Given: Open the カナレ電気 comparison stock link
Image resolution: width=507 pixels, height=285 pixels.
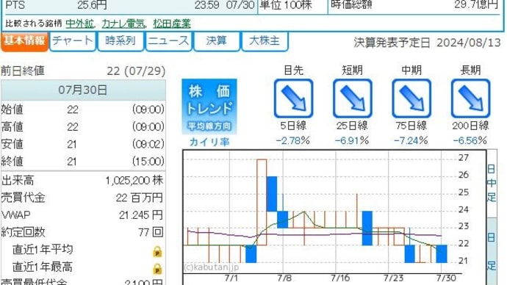Looking at the screenshot, I should click(x=123, y=24).
